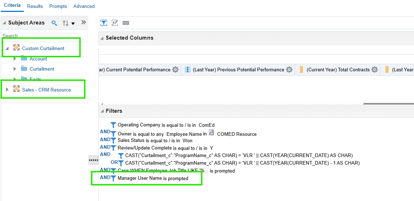Click ruler icon of Total Contracts column
This screenshot has width=414, height=201.
pyautogui.click(x=302, y=70)
